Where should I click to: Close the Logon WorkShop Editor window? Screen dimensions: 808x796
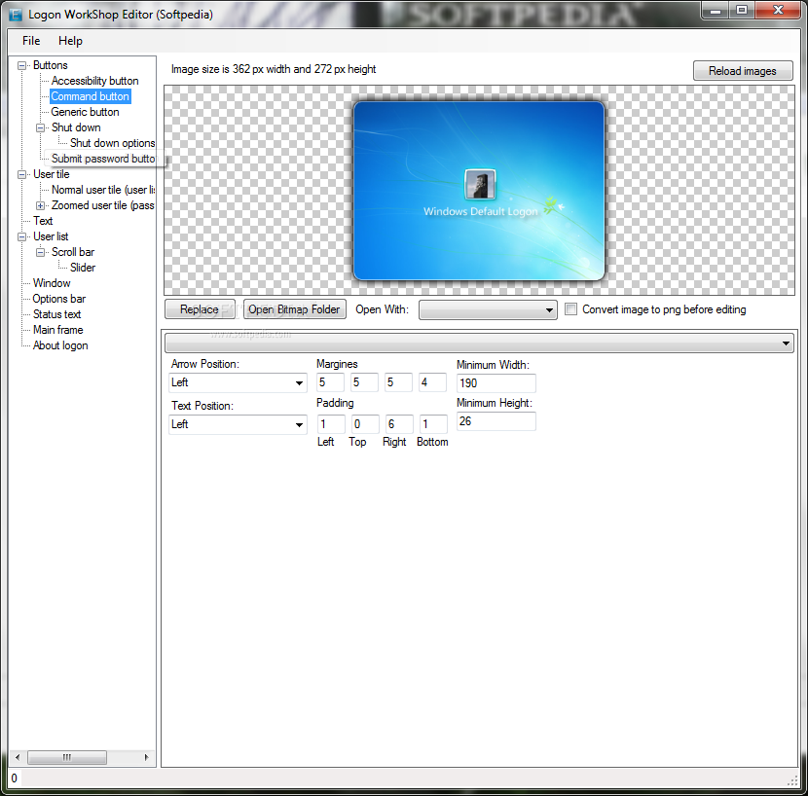778,11
